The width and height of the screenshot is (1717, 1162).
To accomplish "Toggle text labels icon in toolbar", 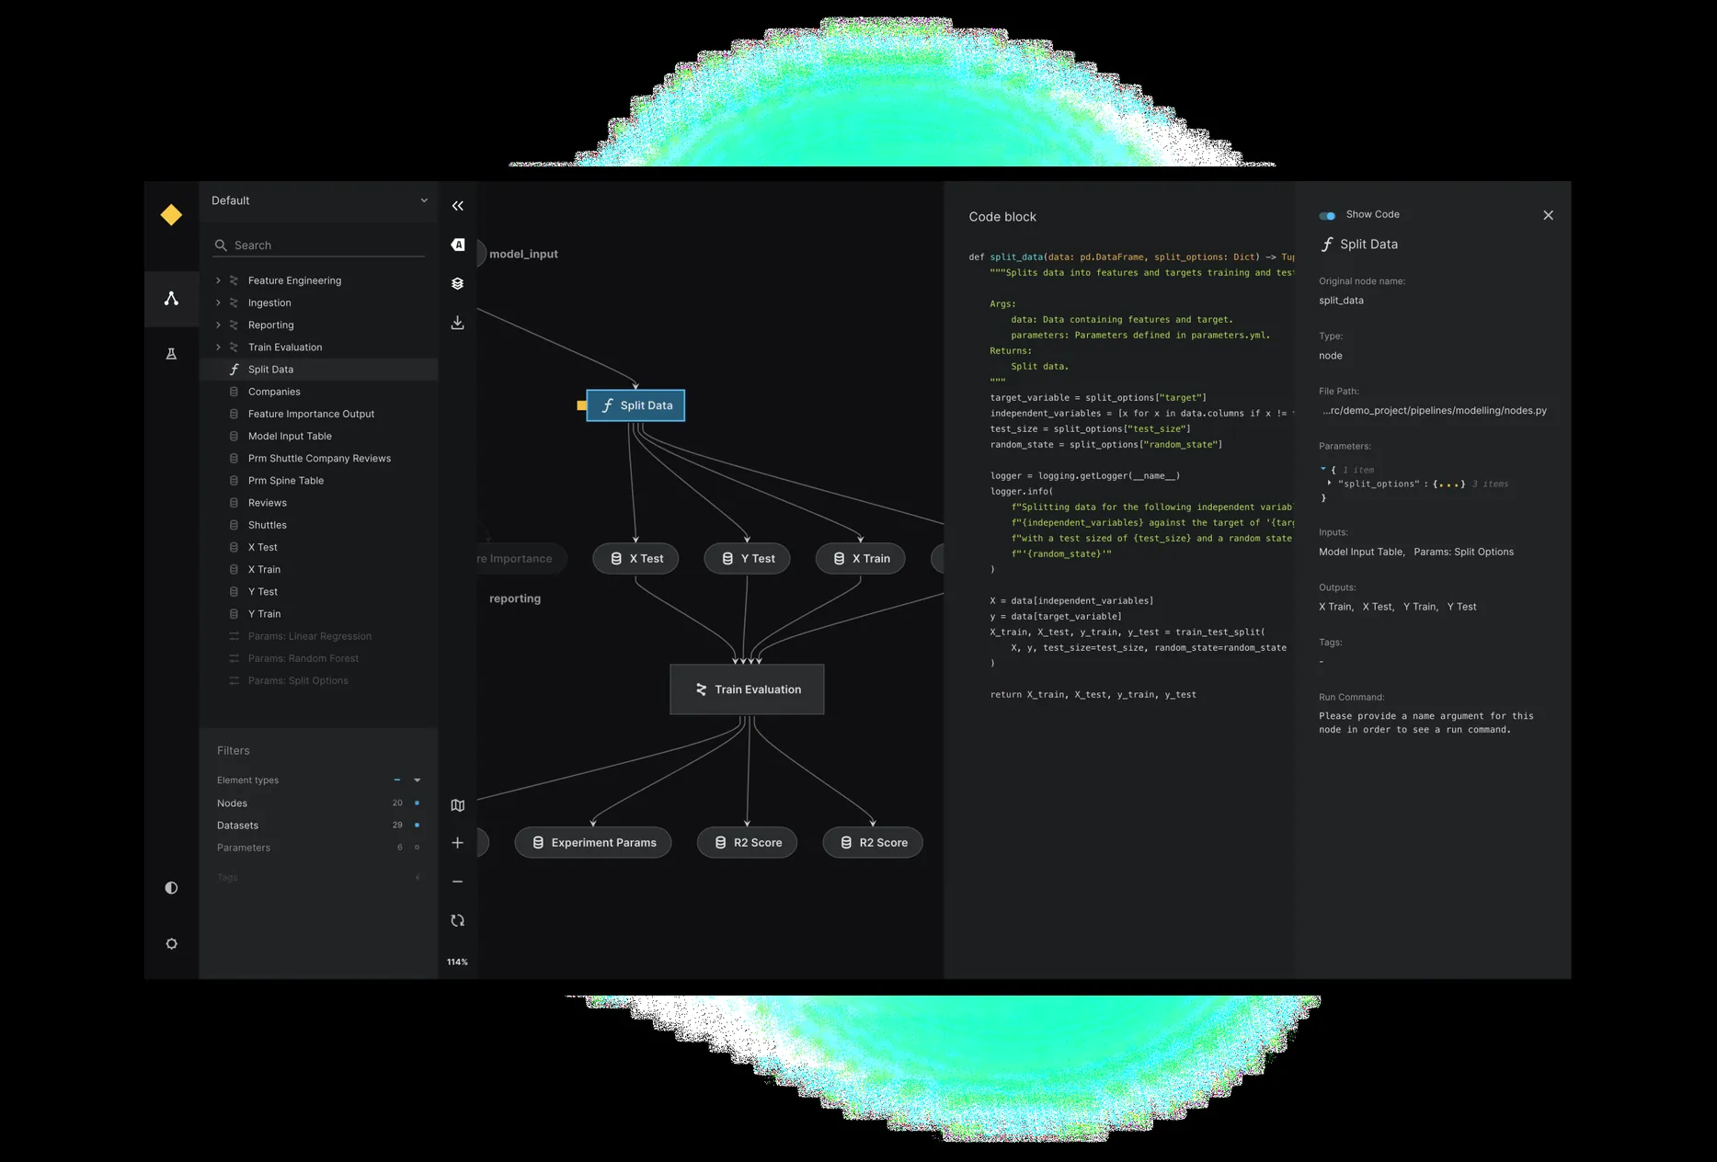I will point(458,245).
